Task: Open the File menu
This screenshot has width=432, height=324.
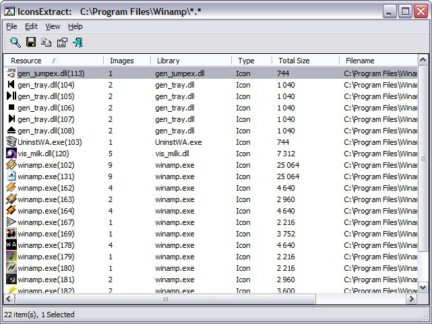Action: click(11, 26)
